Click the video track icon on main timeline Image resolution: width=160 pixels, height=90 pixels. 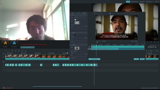pos(3,57)
